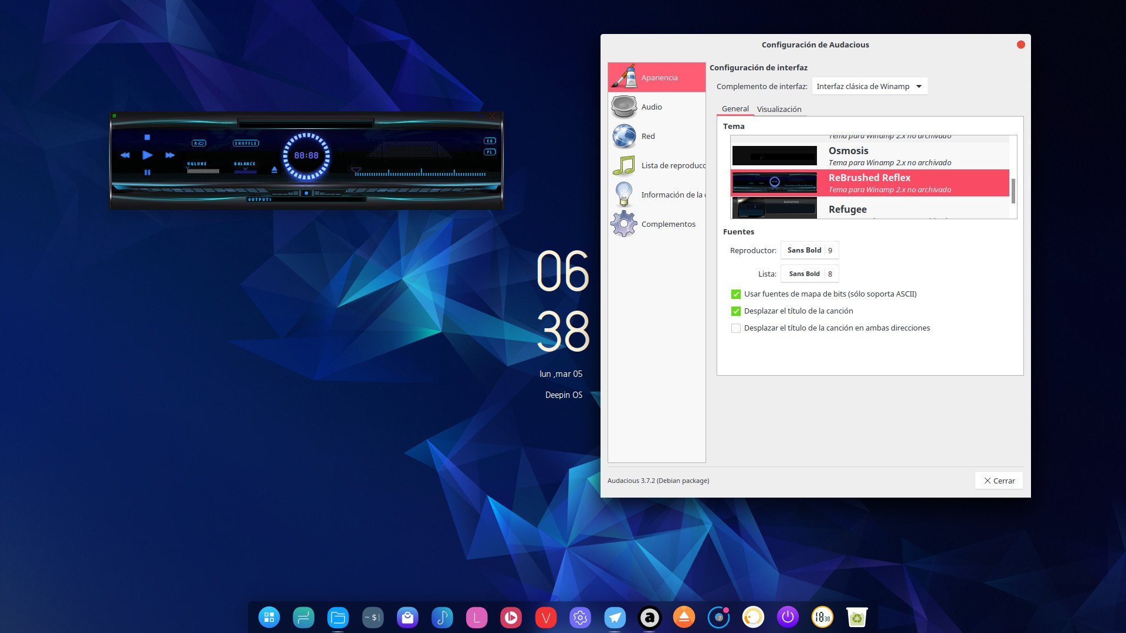This screenshot has height=633, width=1126.
Task: Close the Configuración de Audacious window
Action: [x=1020, y=45]
